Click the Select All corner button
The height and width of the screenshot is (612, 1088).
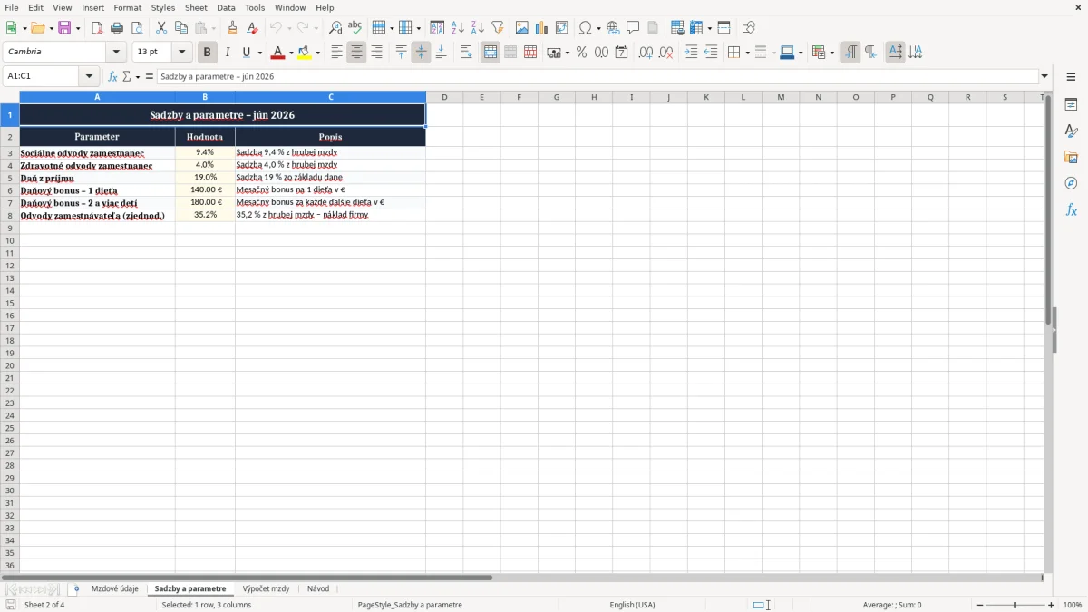point(9,97)
